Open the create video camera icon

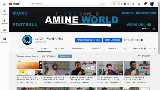[133, 4]
